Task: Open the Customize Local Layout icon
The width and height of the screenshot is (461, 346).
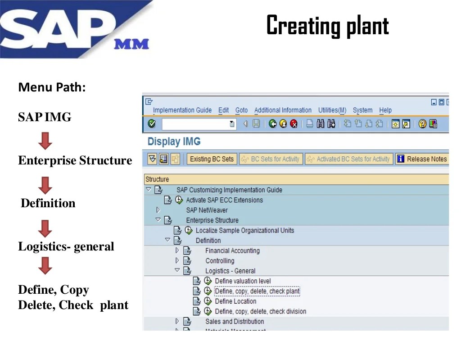Action: 433,124
